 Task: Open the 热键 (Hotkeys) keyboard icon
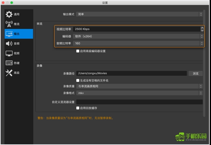click(9, 63)
